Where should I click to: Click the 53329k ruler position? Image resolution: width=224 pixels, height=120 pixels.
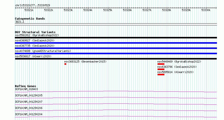click(x=186, y=10)
